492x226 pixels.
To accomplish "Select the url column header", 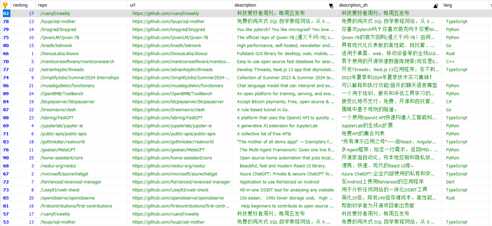I will (133, 5).
